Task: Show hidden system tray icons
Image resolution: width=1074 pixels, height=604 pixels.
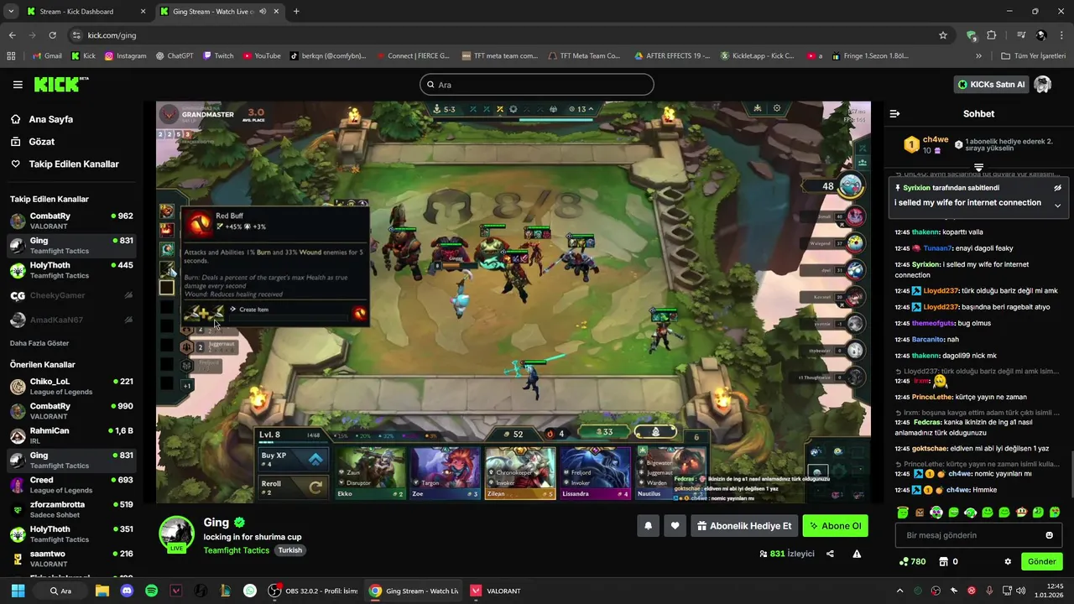Action: [x=899, y=591]
